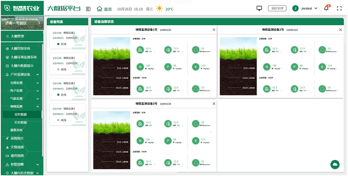
Task: Click the nitrogen N icon in device 1号 panel
Action: 141,67
